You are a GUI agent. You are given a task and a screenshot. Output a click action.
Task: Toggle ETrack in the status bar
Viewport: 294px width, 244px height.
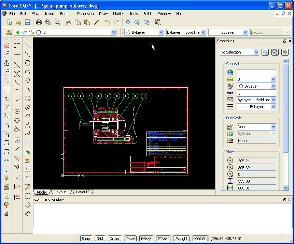pos(163,239)
